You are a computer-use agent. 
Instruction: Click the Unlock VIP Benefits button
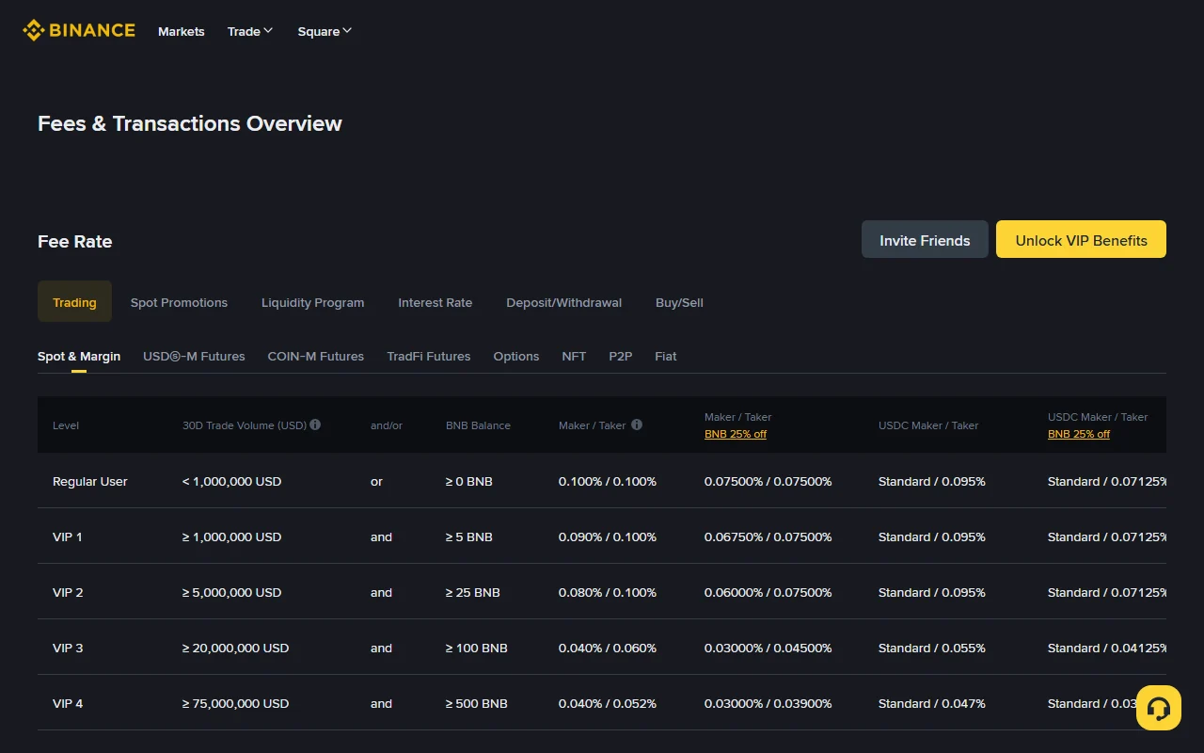[x=1081, y=239]
